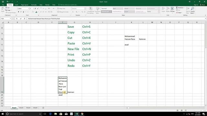The height and width of the screenshot is (116, 207).
Task: Open Find & Select menu
Action: (192, 10)
